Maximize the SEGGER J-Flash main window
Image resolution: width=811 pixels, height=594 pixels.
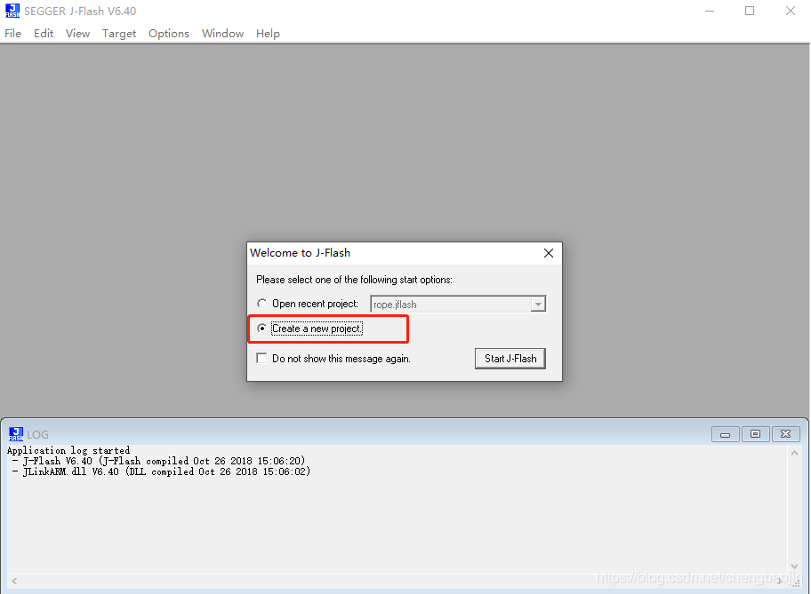[750, 11]
